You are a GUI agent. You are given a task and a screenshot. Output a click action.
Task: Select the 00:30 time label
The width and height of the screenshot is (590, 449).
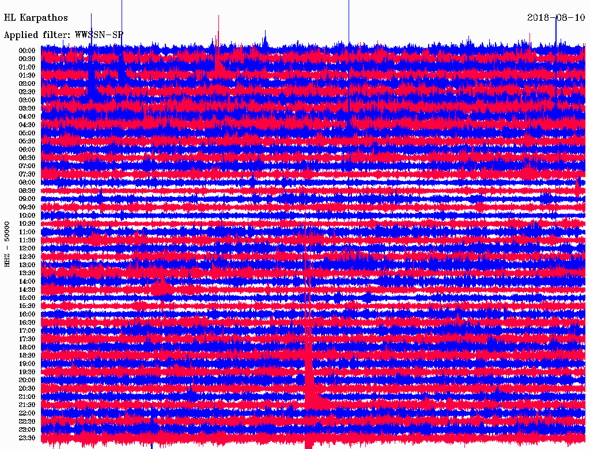27,59
